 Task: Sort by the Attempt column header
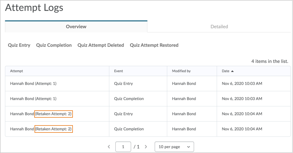point(16,71)
